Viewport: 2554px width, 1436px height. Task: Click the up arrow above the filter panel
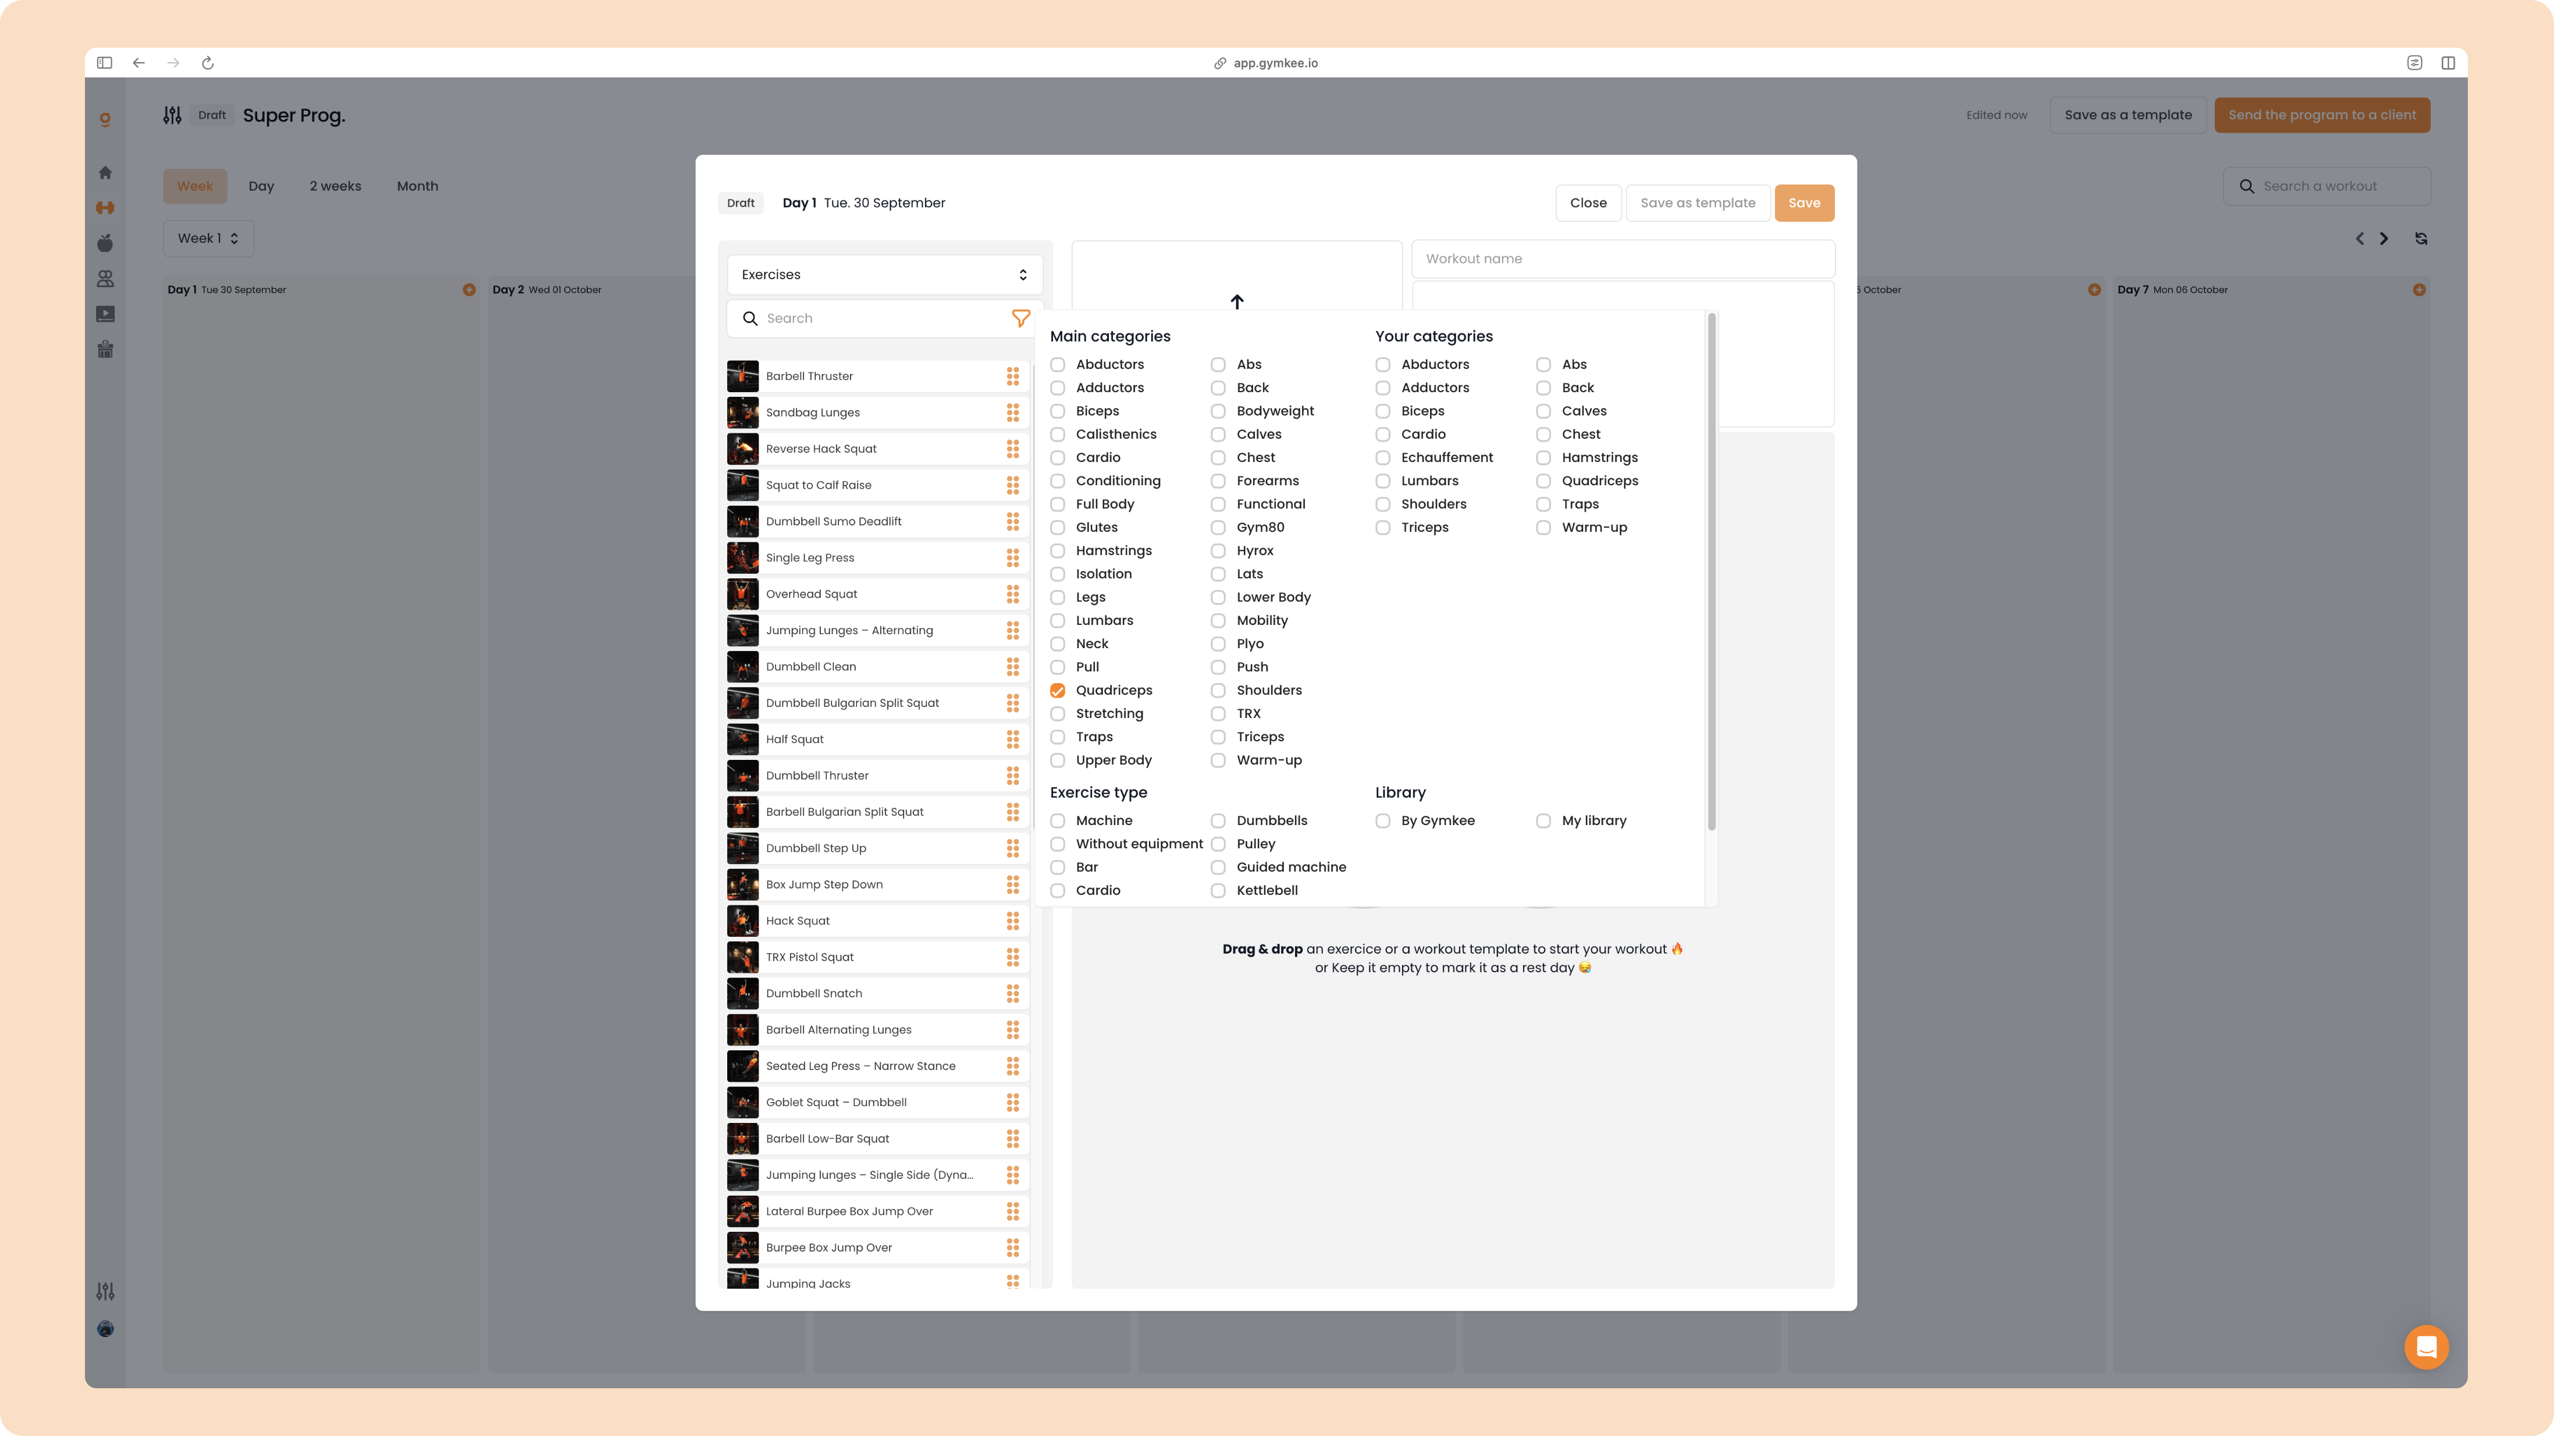1236,300
